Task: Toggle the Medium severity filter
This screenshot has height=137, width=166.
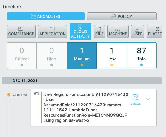Action: [x=82, y=56]
